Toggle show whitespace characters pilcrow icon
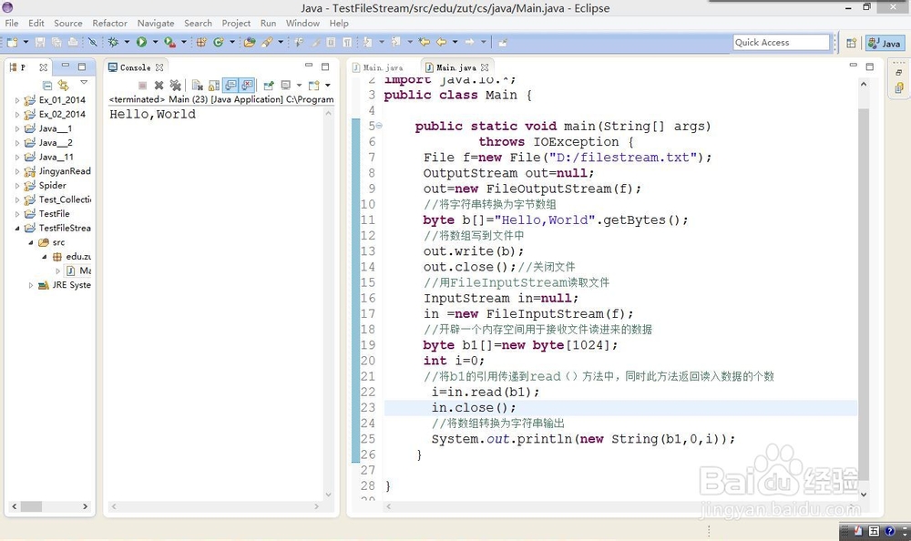Image resolution: width=911 pixels, height=541 pixels. tap(347, 42)
